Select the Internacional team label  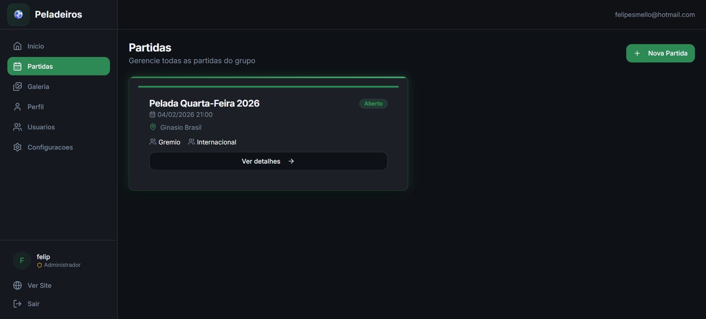(x=216, y=142)
